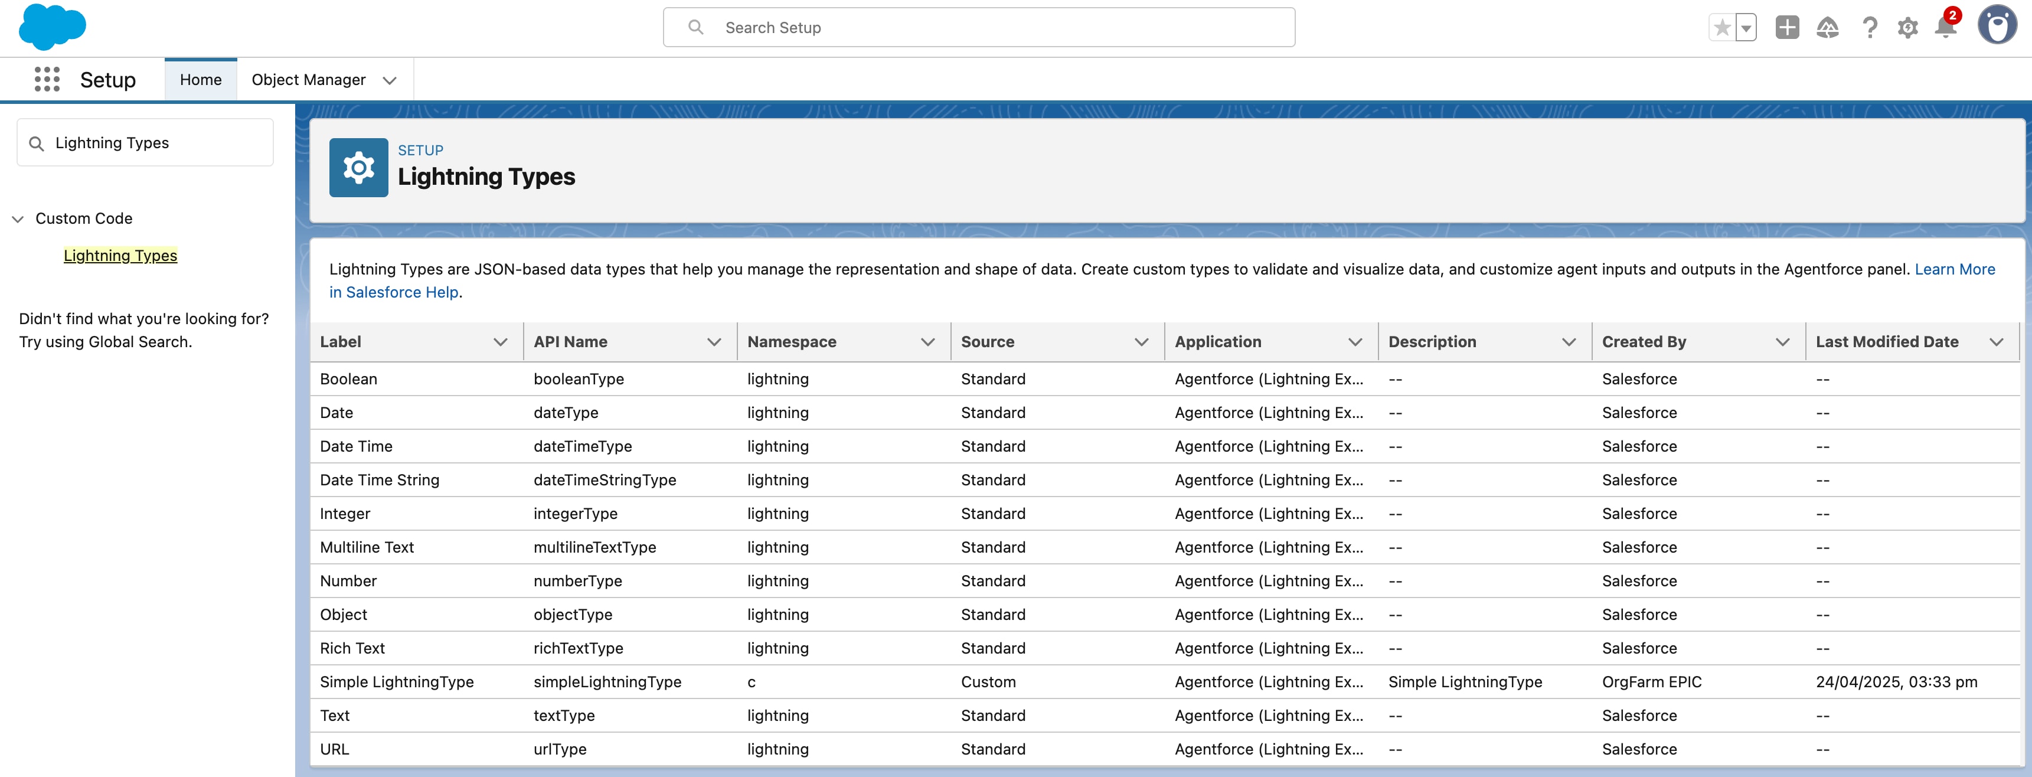Viewport: 2032px width, 777px height.
Task: Open the API Name column menu chevron
Action: click(x=714, y=342)
